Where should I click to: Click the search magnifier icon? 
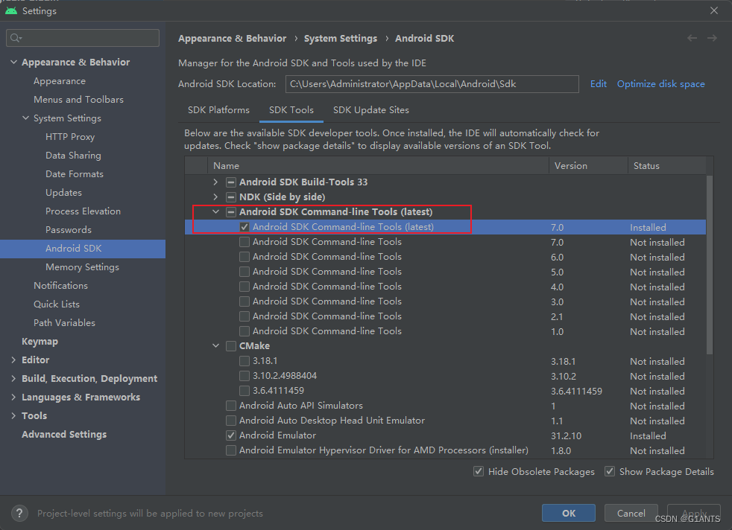[16, 38]
